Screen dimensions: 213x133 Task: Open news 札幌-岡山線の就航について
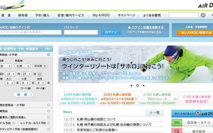96,119
